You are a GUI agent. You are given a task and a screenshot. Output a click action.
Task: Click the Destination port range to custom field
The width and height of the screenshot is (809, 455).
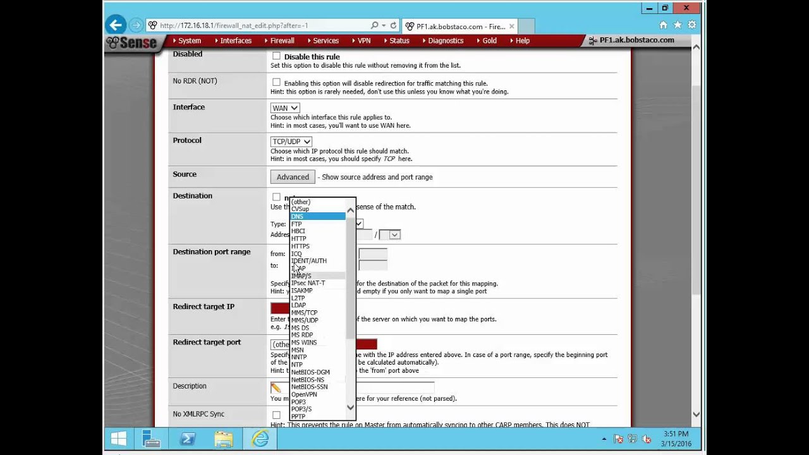373,265
